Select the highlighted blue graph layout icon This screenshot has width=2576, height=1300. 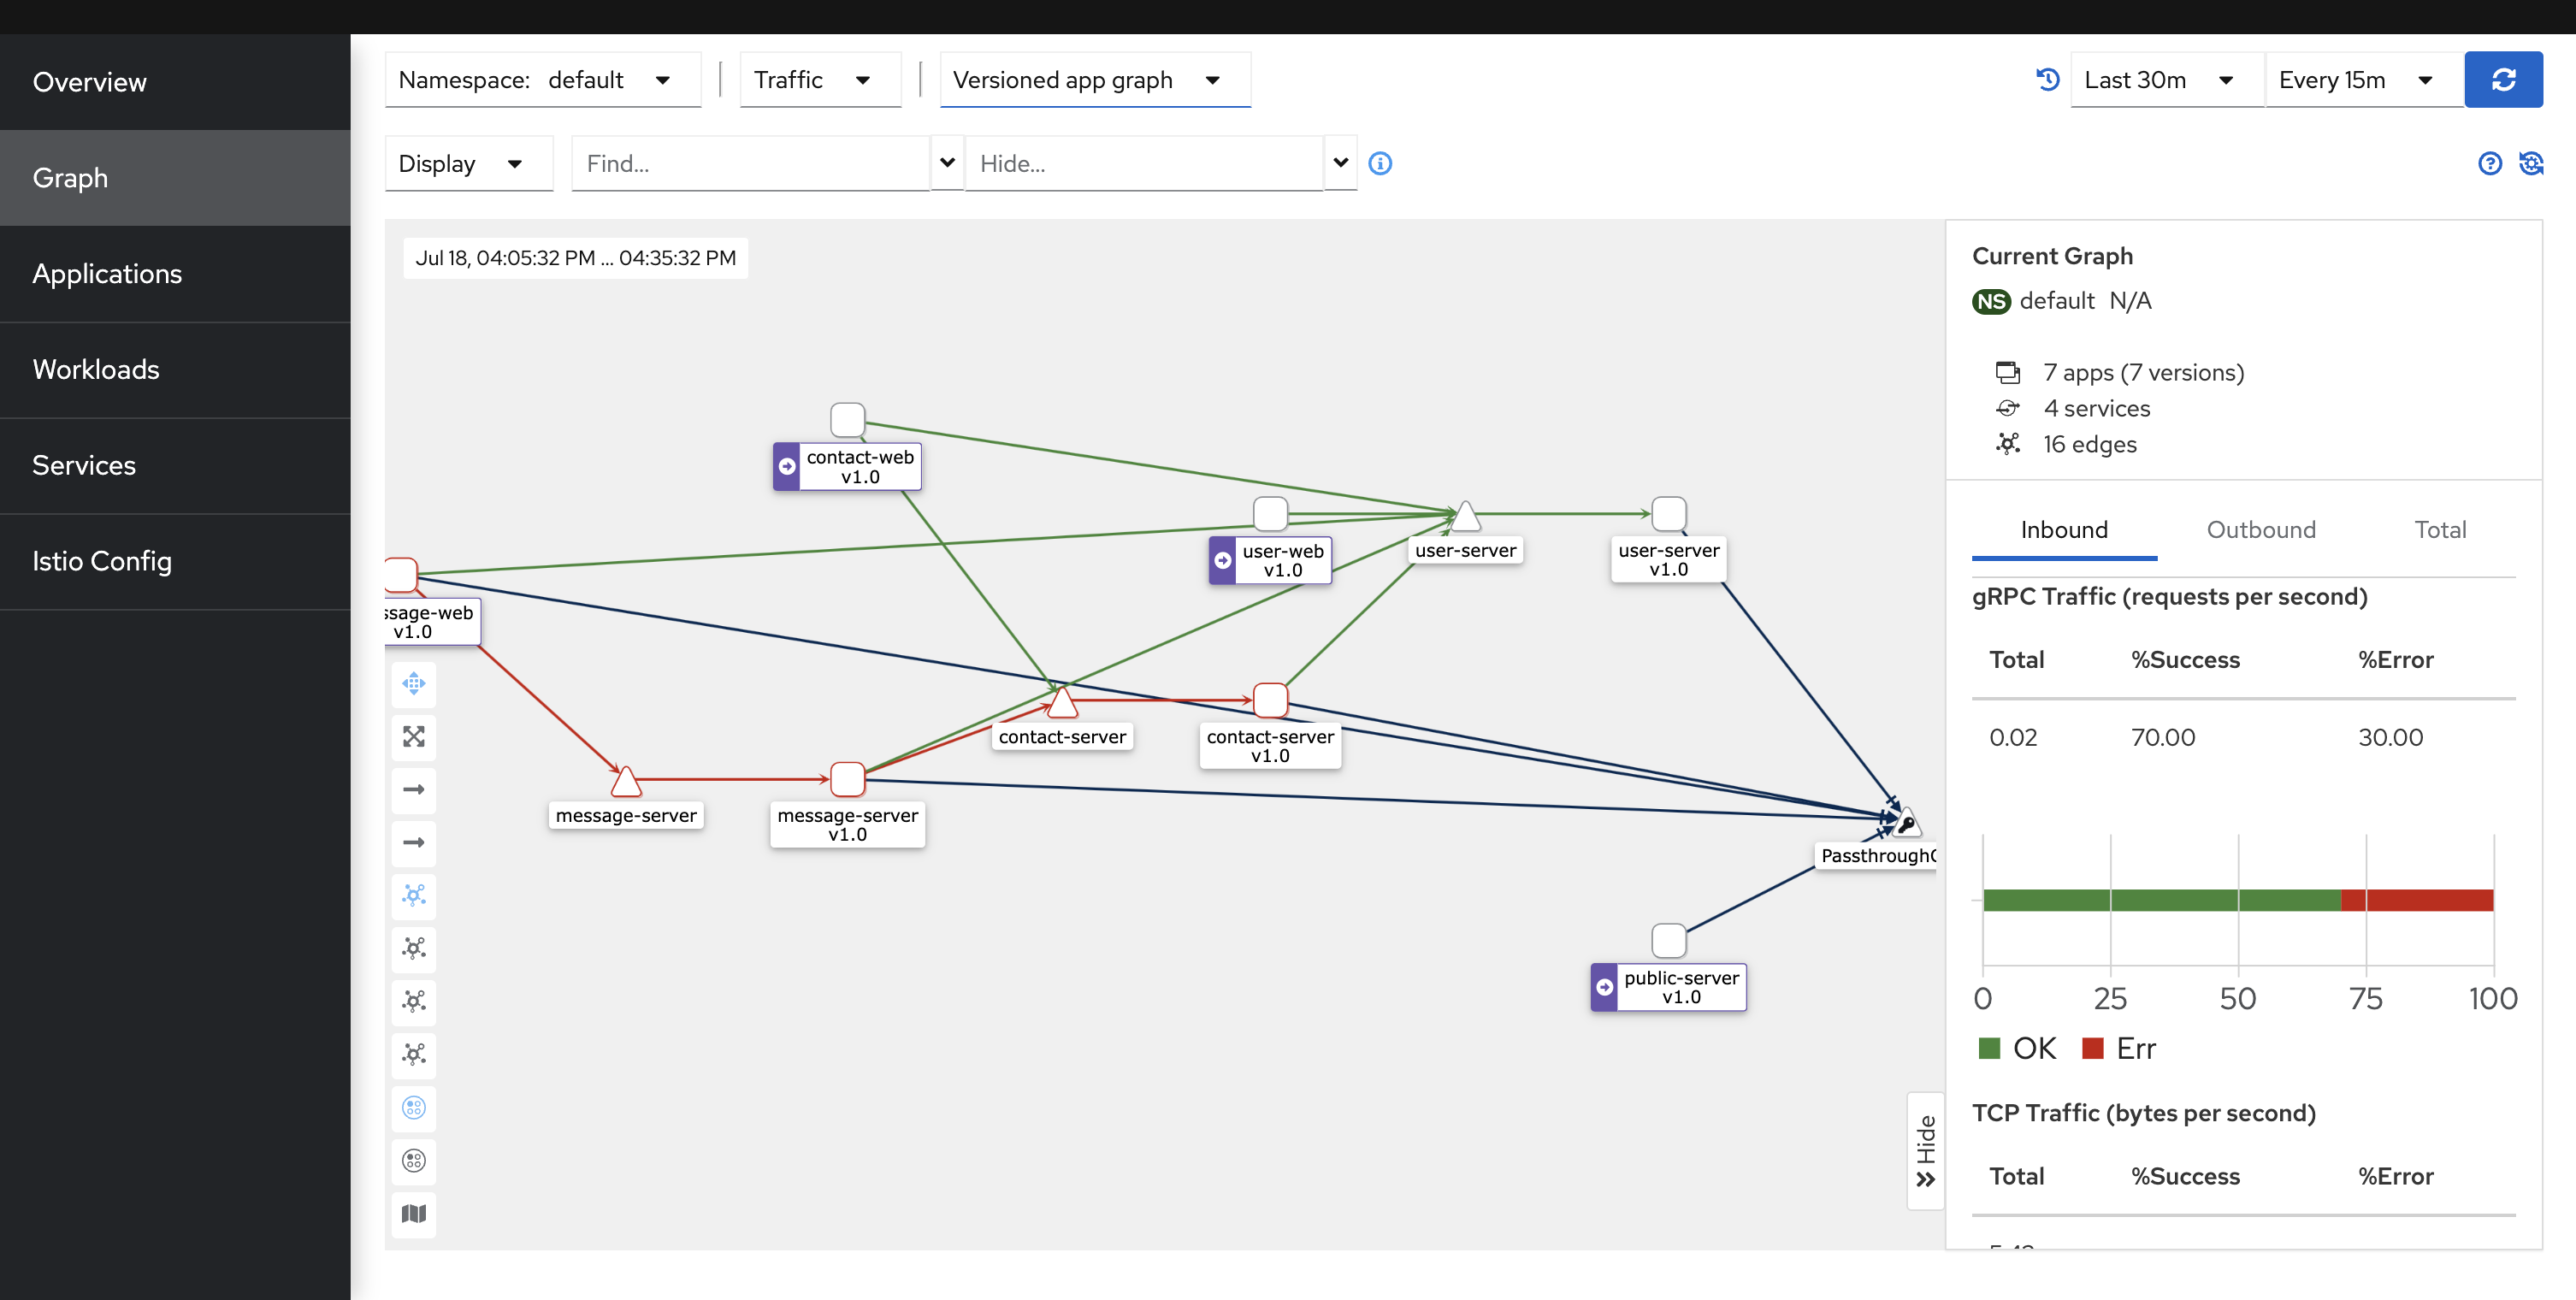[414, 895]
